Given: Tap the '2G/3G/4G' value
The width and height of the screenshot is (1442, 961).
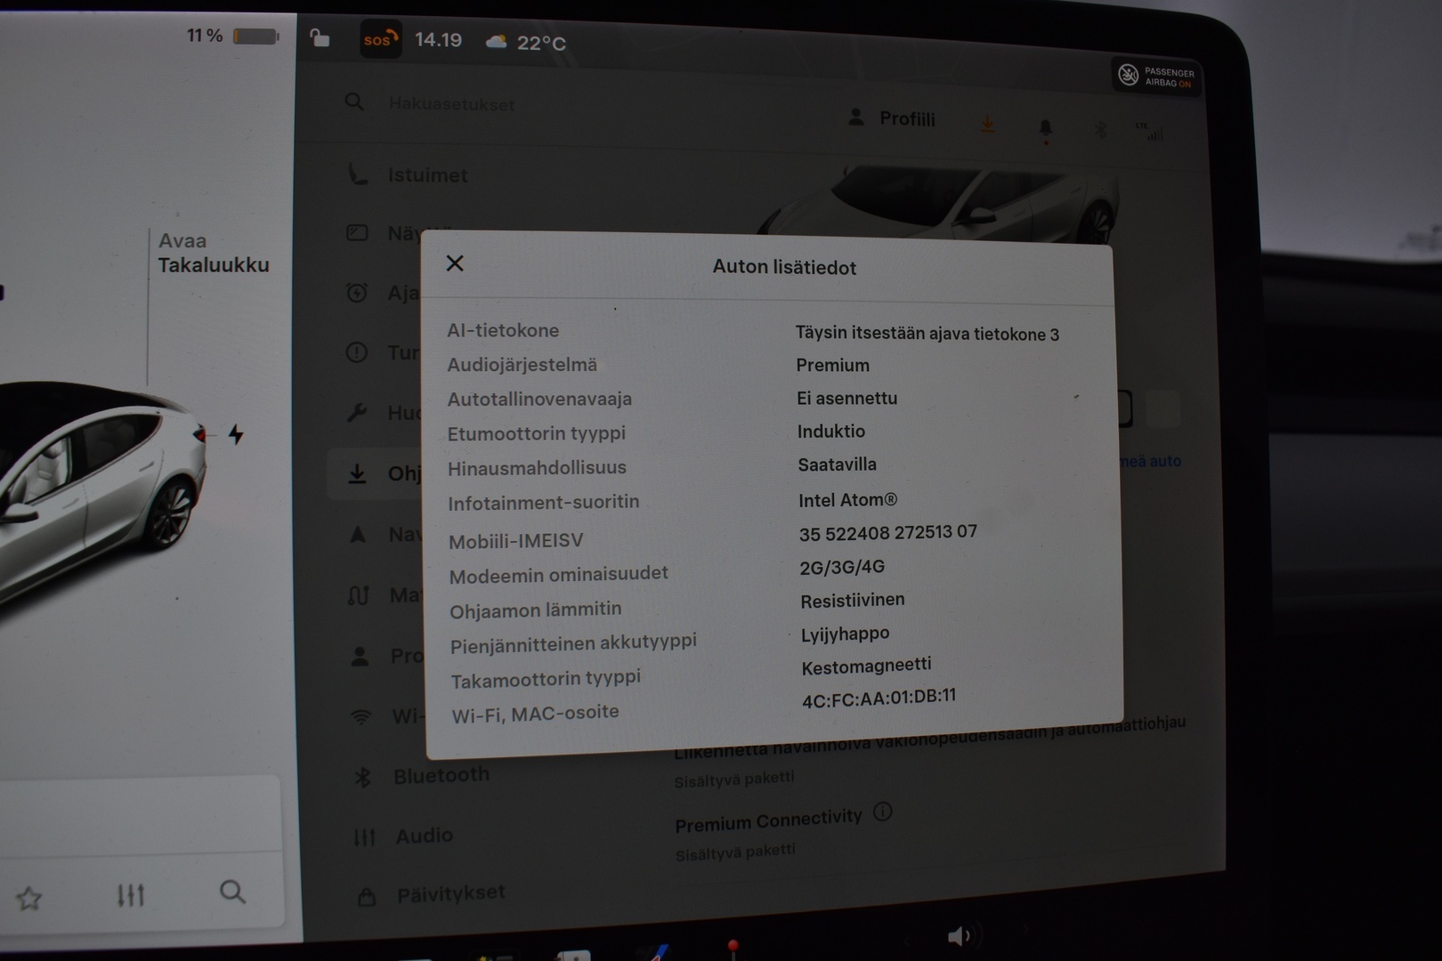Looking at the screenshot, I should click(x=842, y=568).
